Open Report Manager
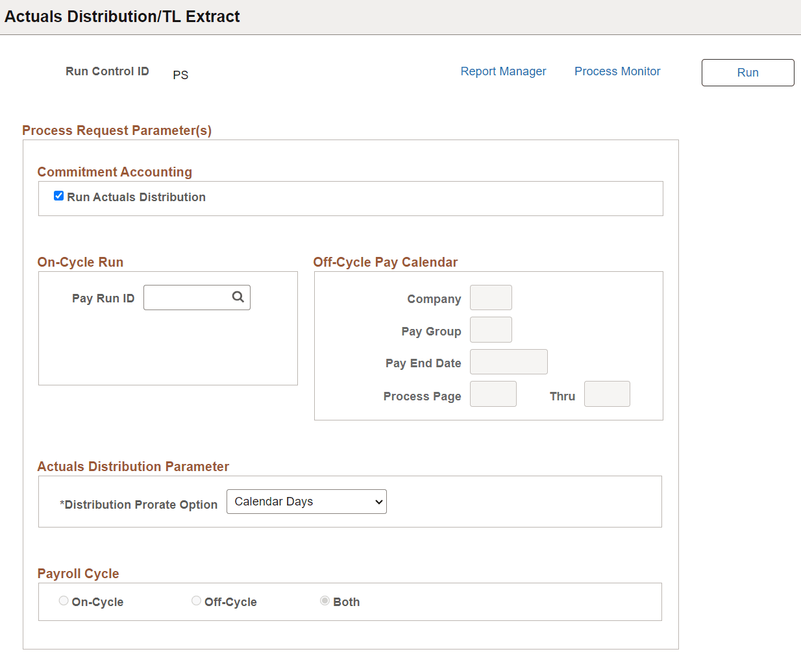801x656 pixels. pyautogui.click(x=503, y=71)
